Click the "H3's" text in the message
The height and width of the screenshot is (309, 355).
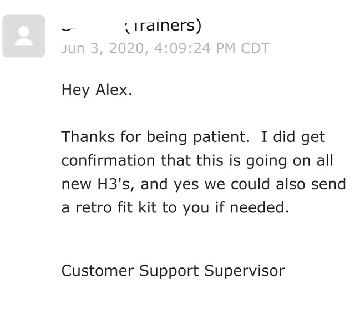[x=113, y=184]
